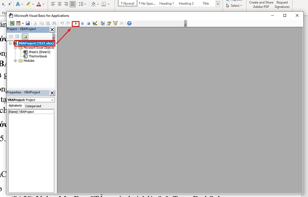Apply the Heading 2 style in Word
Screen dimensions: 308x197
tap(186, 3)
